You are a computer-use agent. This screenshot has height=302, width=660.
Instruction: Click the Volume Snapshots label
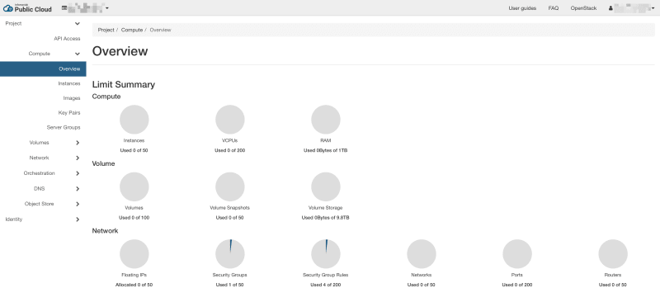pos(230,208)
